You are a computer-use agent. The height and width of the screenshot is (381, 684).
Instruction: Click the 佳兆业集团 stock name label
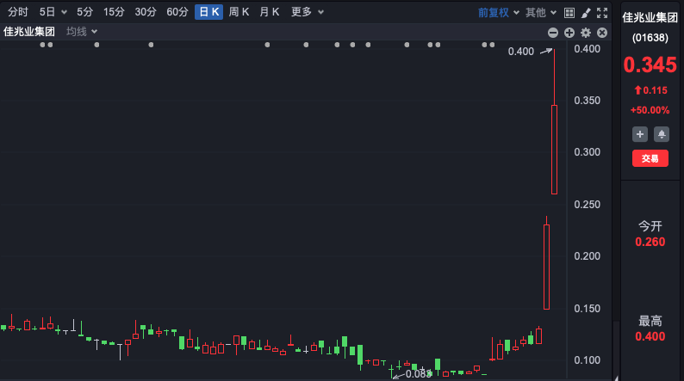(x=29, y=32)
